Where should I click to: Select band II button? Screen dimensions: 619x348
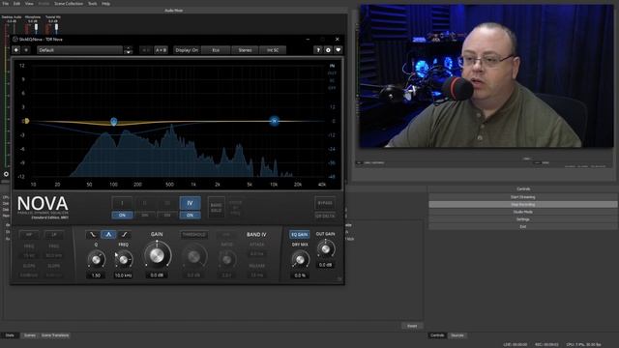(145, 203)
